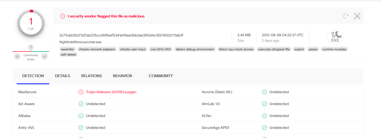Click the NightholdWowLauncher.exe file name
The height and width of the screenshot is (138, 382).
80,42
